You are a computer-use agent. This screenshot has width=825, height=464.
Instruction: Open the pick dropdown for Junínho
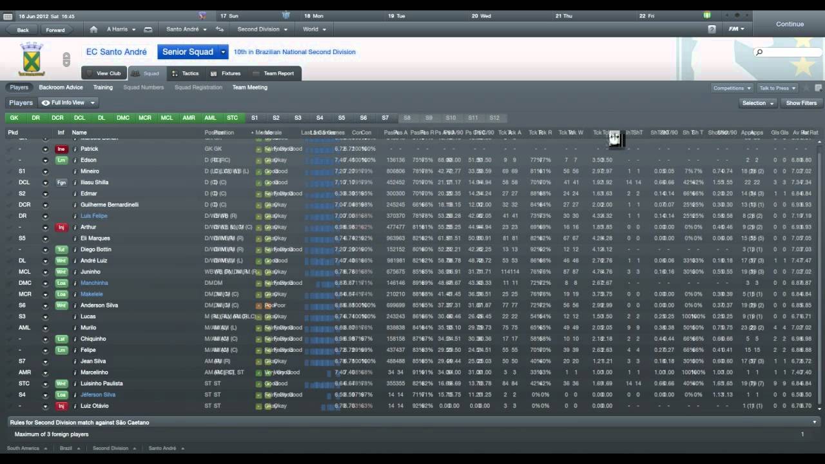45,272
